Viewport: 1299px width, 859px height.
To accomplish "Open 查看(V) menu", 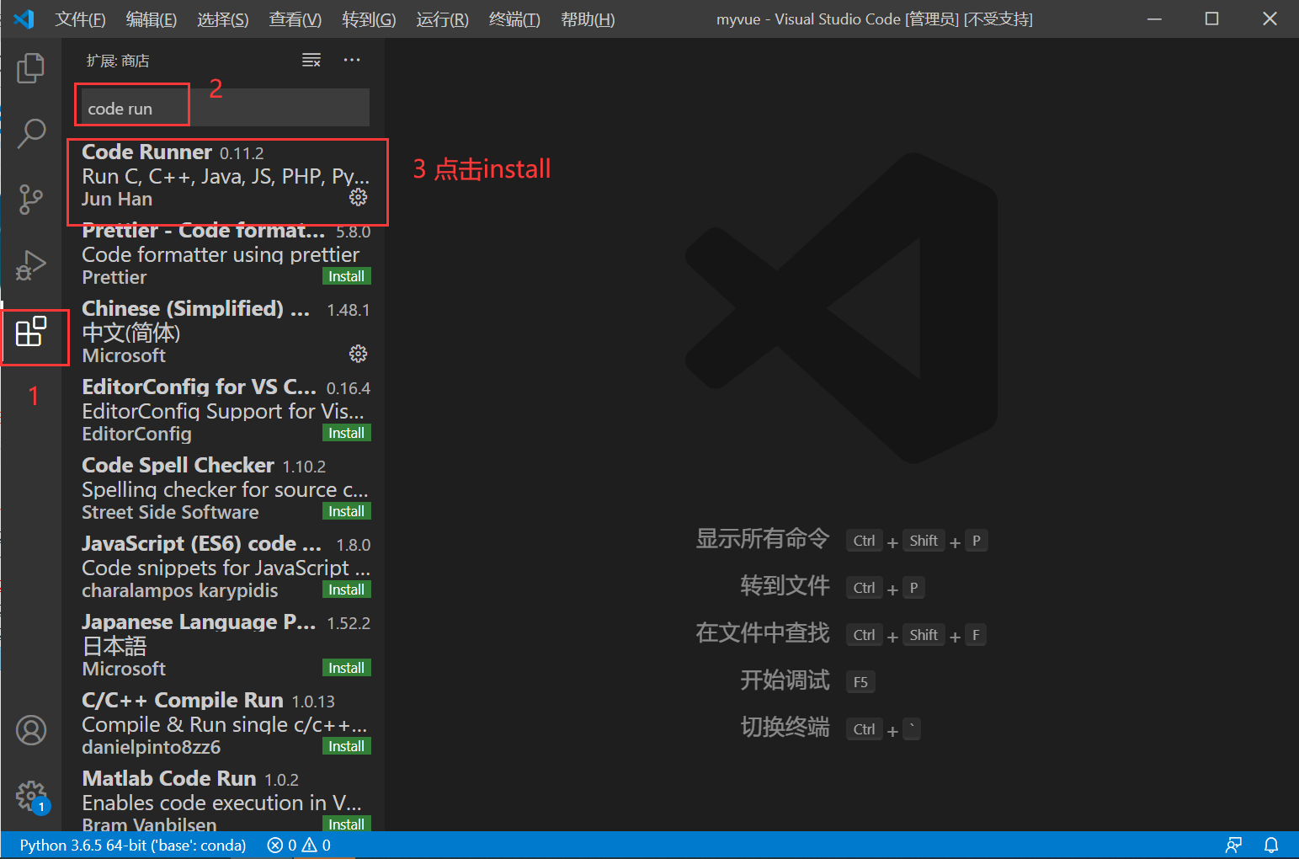I will [x=295, y=19].
